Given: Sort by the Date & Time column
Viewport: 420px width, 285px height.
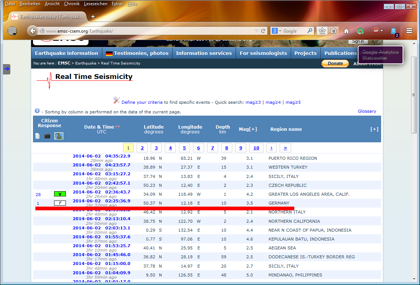Looking at the screenshot, I should (99, 127).
